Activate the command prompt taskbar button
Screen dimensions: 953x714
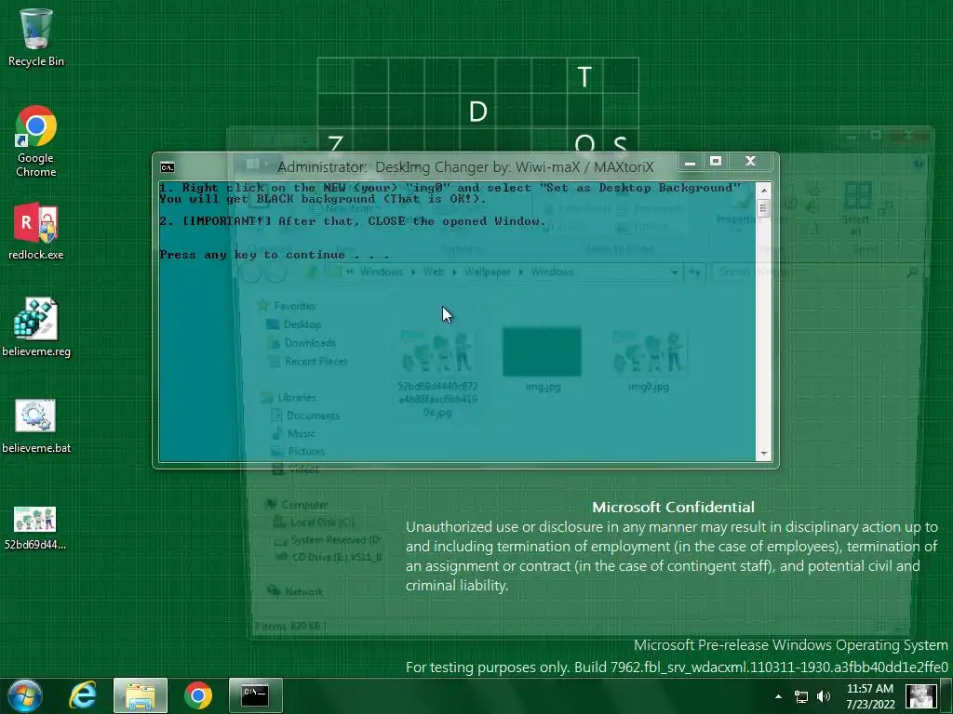point(255,695)
